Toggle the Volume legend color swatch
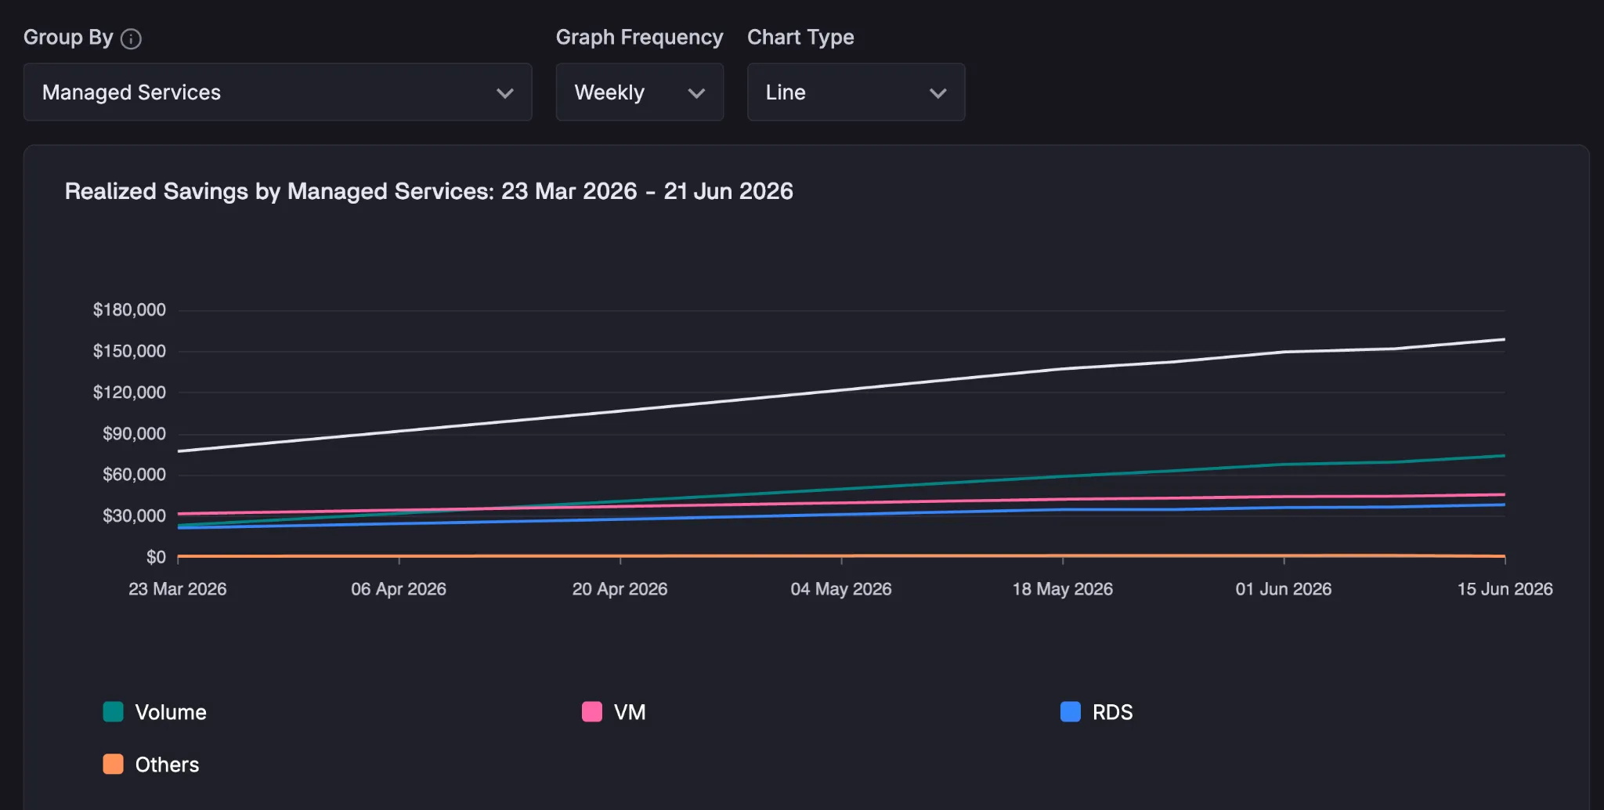Viewport: 1604px width, 810px height. tap(114, 711)
